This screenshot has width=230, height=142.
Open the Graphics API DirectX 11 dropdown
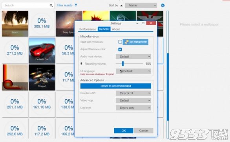pos(133,93)
